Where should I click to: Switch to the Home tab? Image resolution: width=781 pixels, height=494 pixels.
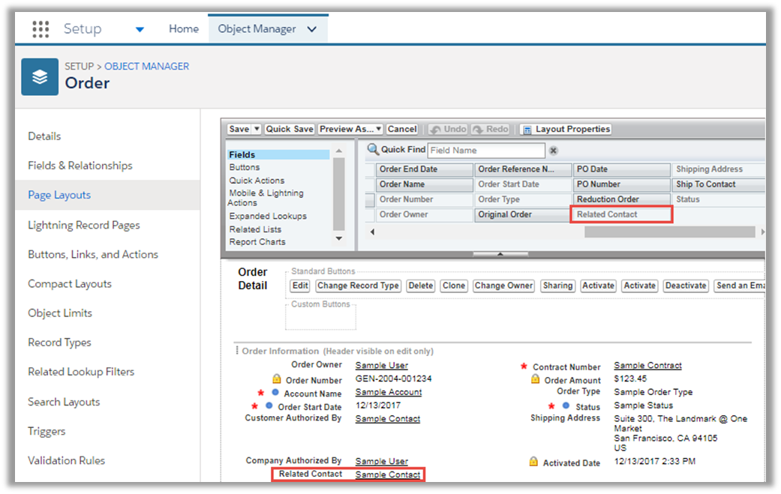[184, 29]
